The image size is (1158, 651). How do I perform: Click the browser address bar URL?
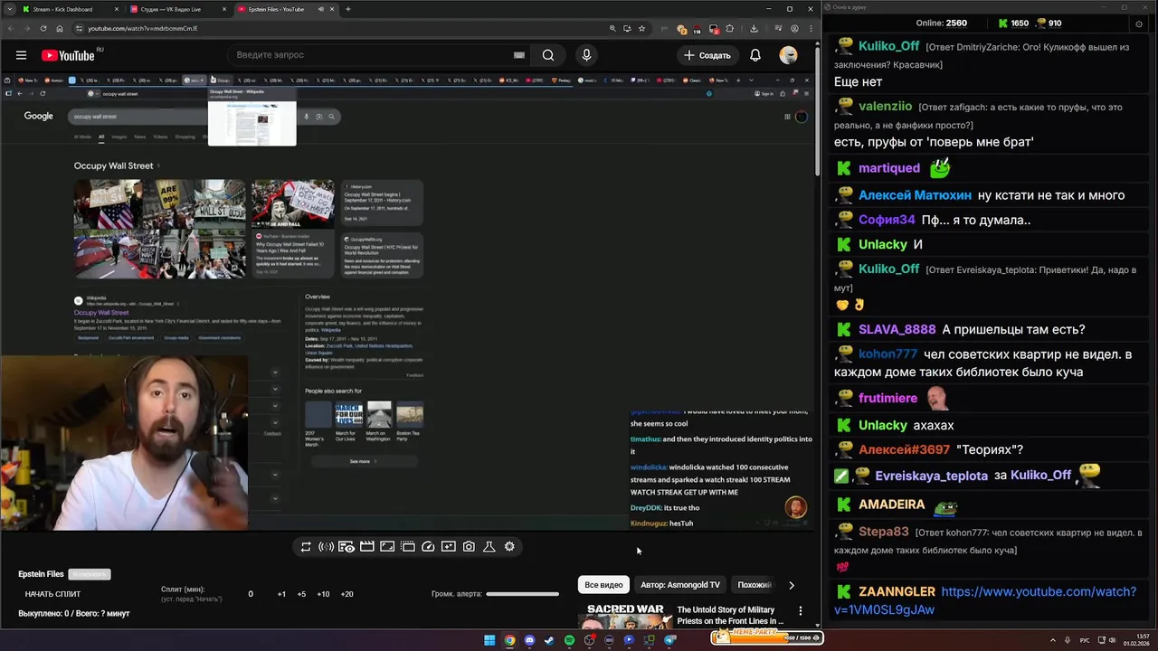(143, 28)
